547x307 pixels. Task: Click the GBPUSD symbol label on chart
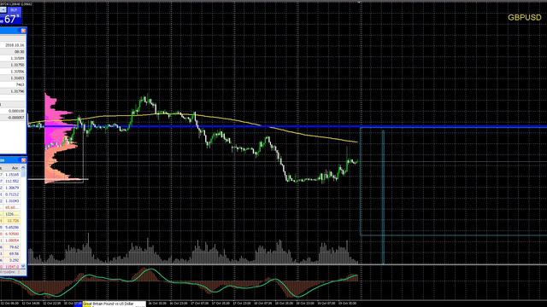[524, 17]
